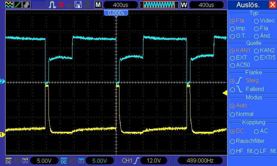This screenshot has height=166, width=277.
Task: Click the pulse waveform icon in toolbar
Action: [x=53, y=5]
